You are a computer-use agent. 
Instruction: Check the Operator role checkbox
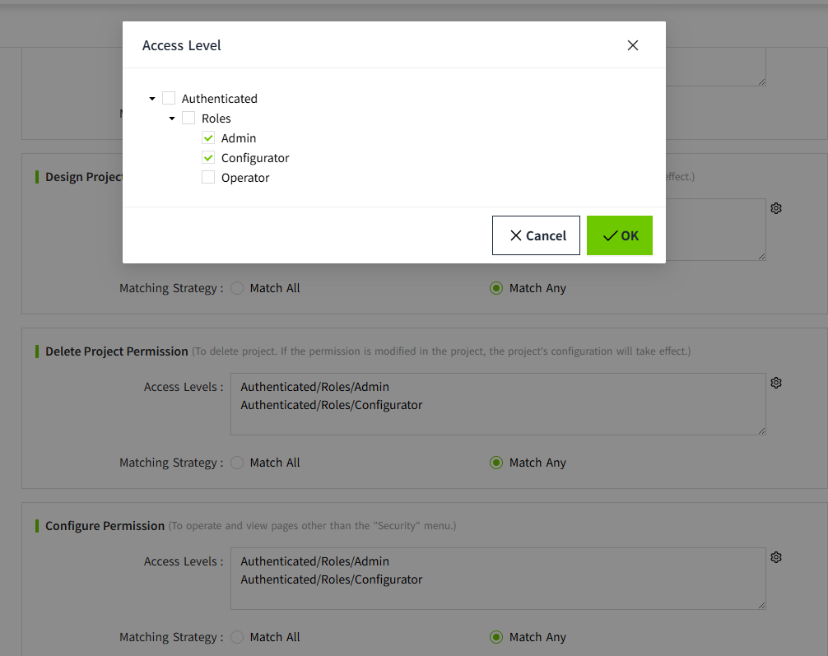[208, 178]
